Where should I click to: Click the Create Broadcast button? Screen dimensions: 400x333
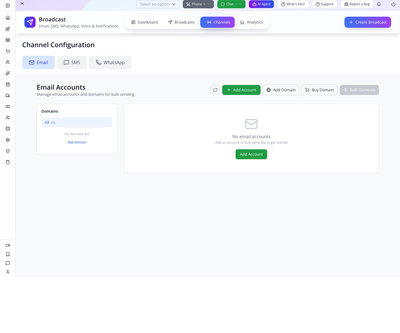368,22
